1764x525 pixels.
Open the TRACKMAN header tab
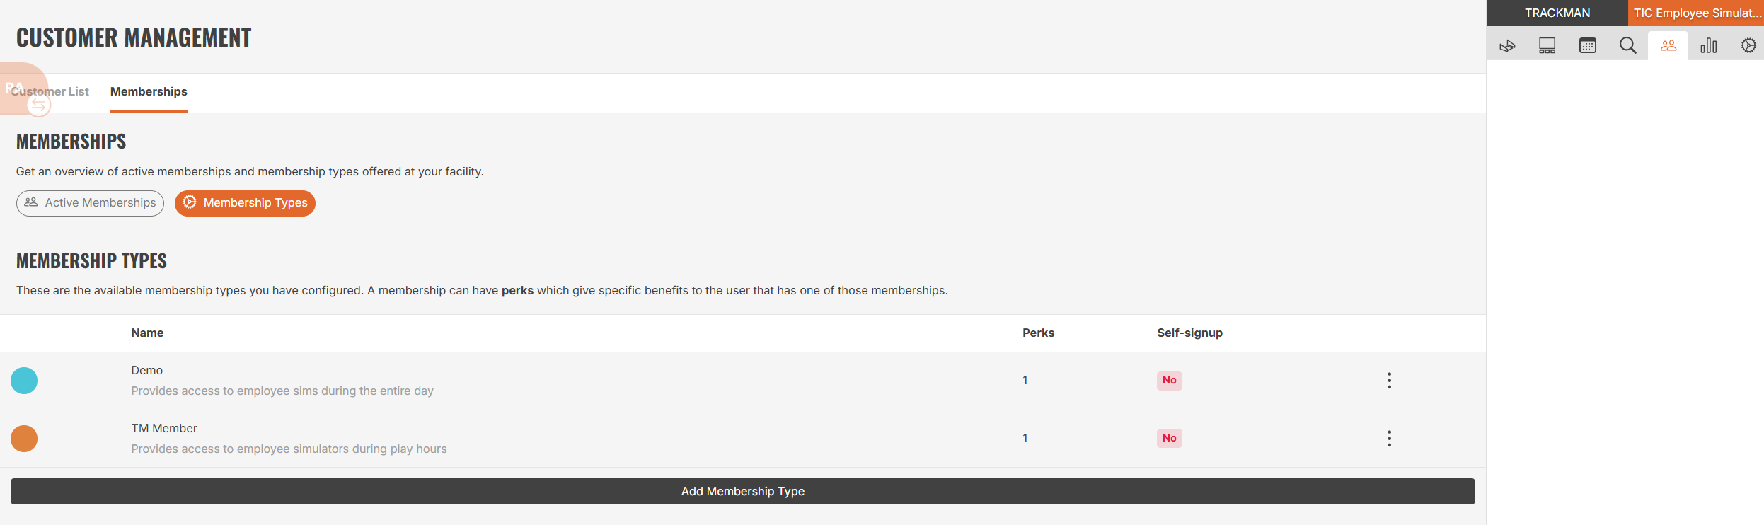[x=1557, y=13]
